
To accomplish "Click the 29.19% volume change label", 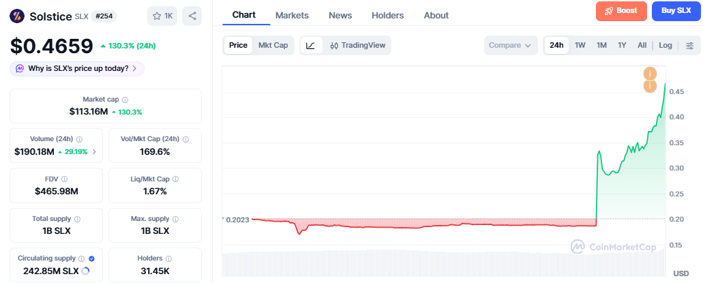I will (x=73, y=151).
